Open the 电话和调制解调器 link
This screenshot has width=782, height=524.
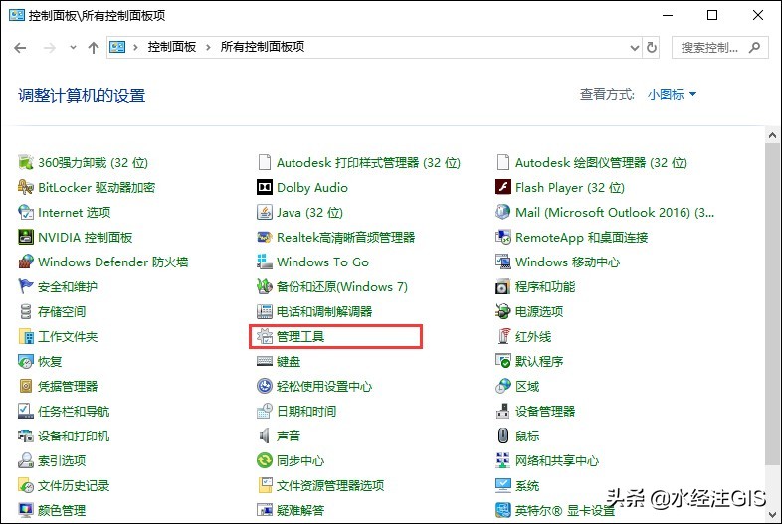pyautogui.click(x=324, y=311)
